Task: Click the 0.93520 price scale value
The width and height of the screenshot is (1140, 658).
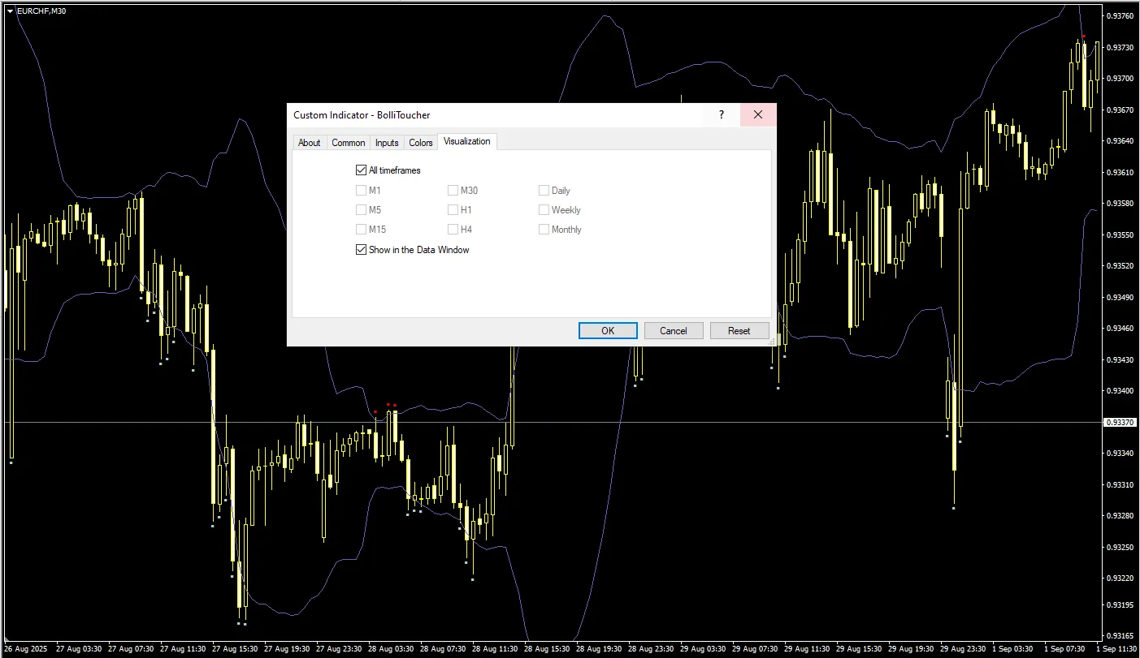Action: (1120, 266)
